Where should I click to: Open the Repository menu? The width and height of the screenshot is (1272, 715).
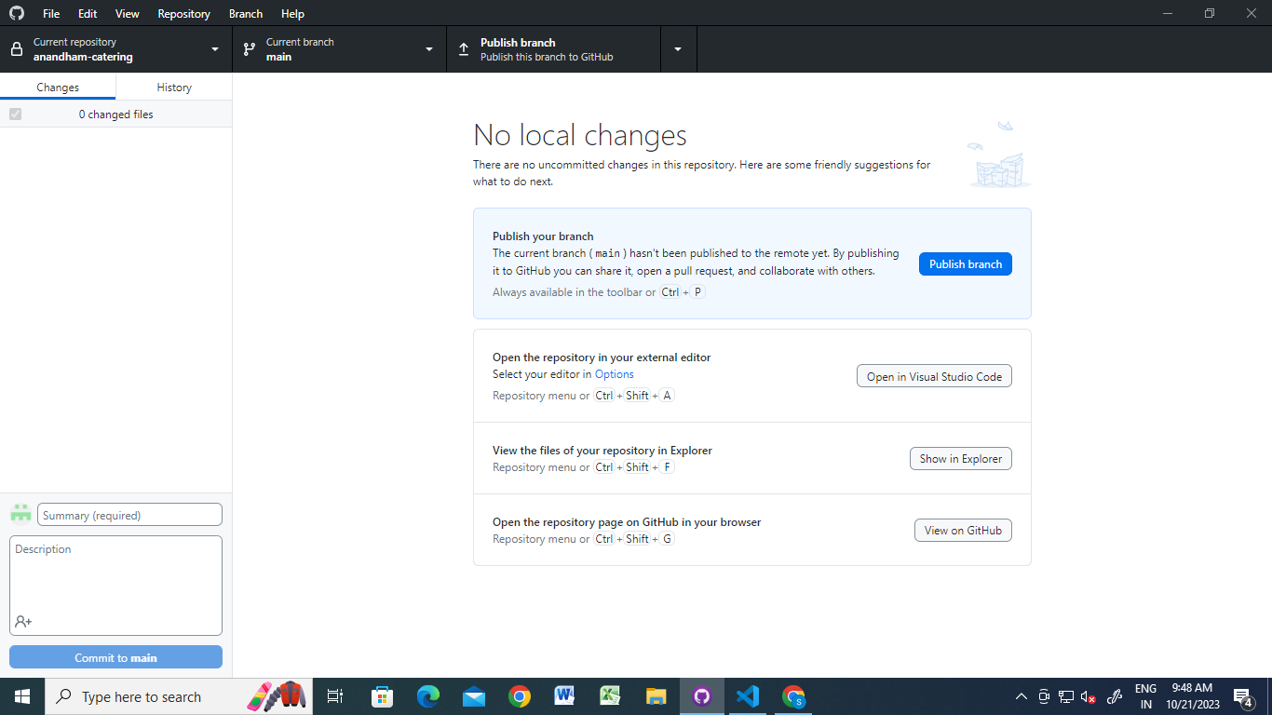[x=183, y=14]
